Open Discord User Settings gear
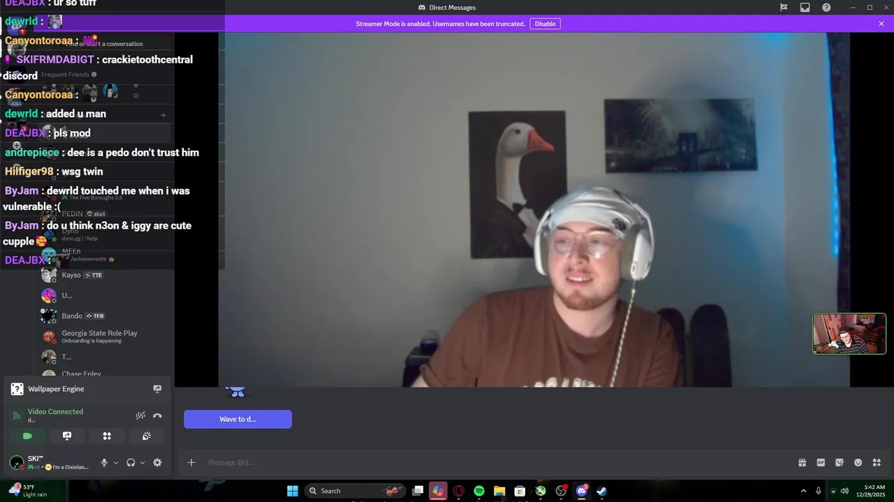Image resolution: width=894 pixels, height=502 pixels. (x=157, y=462)
